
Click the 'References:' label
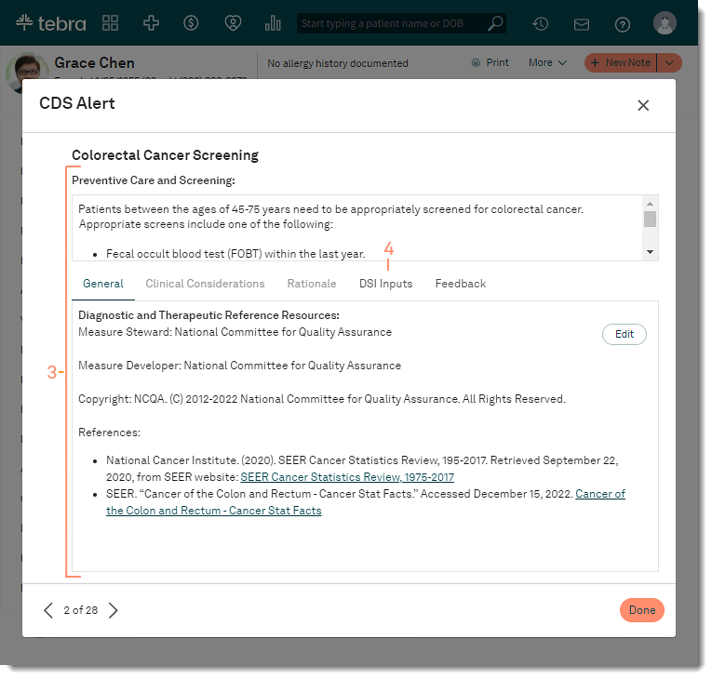point(110,433)
